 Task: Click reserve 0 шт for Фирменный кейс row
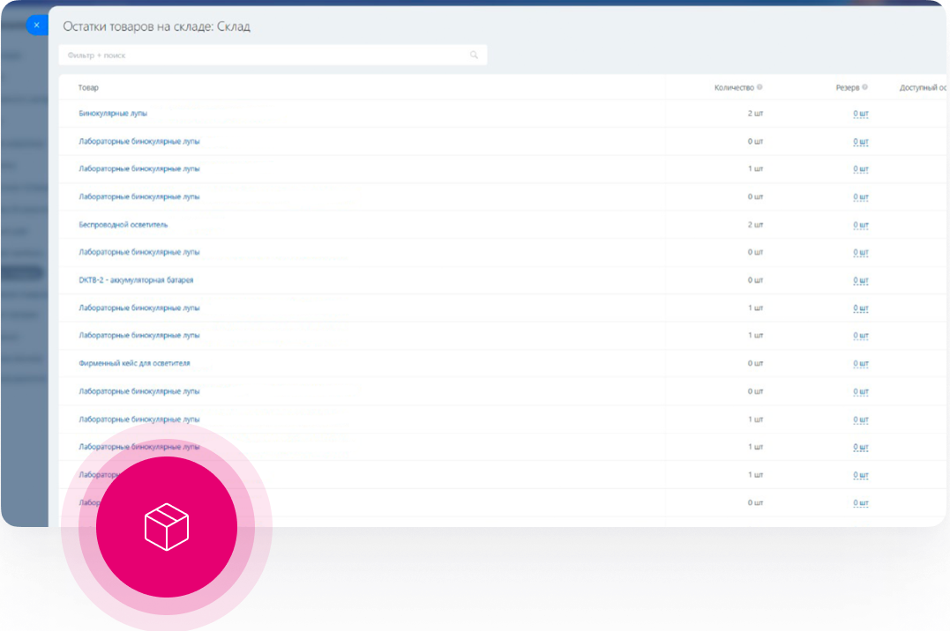(x=860, y=363)
